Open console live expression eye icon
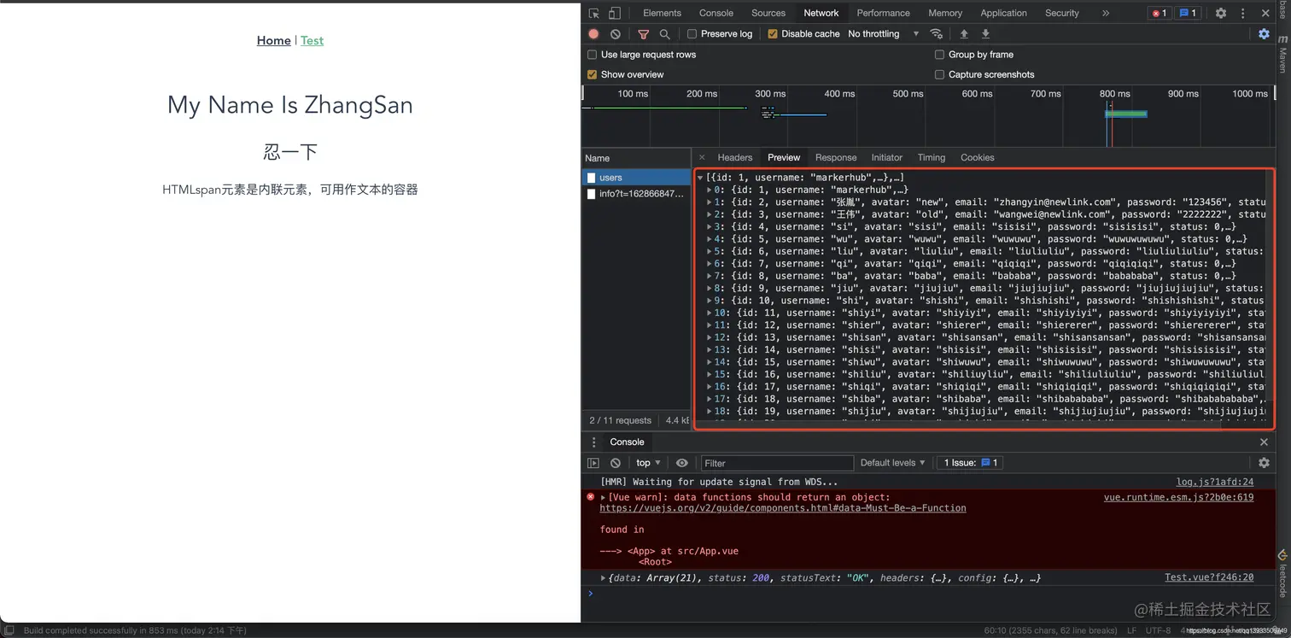Viewport: 1291px width, 638px height. tap(681, 463)
